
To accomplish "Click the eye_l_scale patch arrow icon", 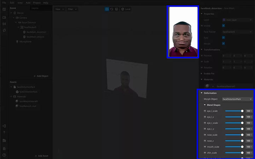I will pos(205,111).
